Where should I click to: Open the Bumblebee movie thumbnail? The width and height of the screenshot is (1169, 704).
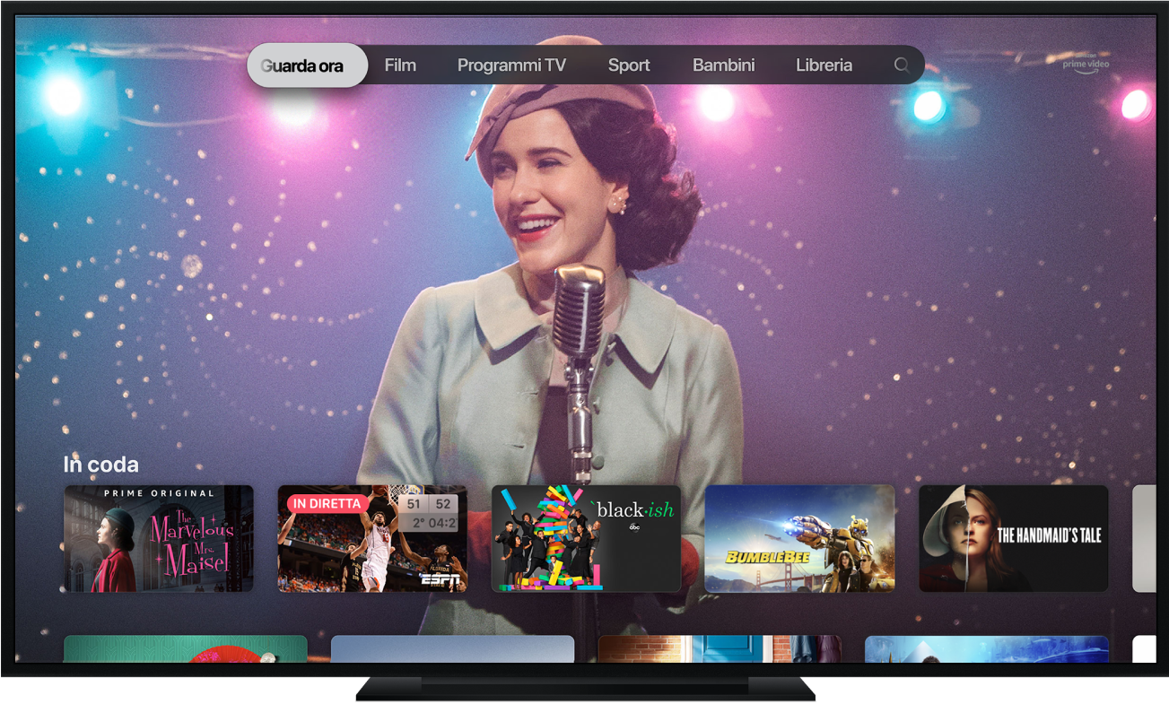[799, 539]
